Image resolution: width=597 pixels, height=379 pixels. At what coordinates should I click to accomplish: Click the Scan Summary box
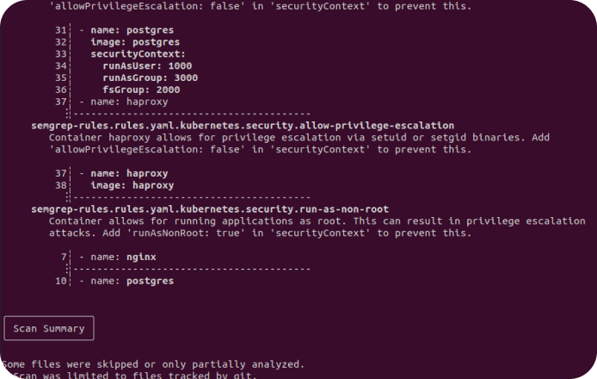point(49,328)
